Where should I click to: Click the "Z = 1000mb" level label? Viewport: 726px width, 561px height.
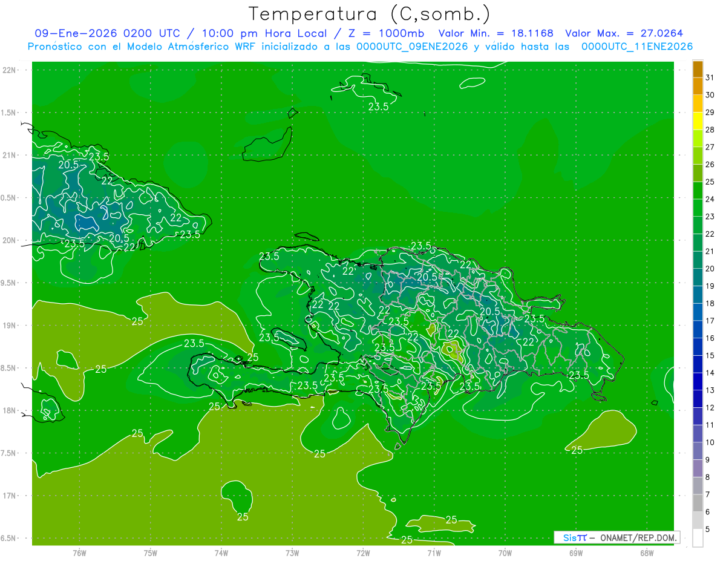(x=384, y=33)
